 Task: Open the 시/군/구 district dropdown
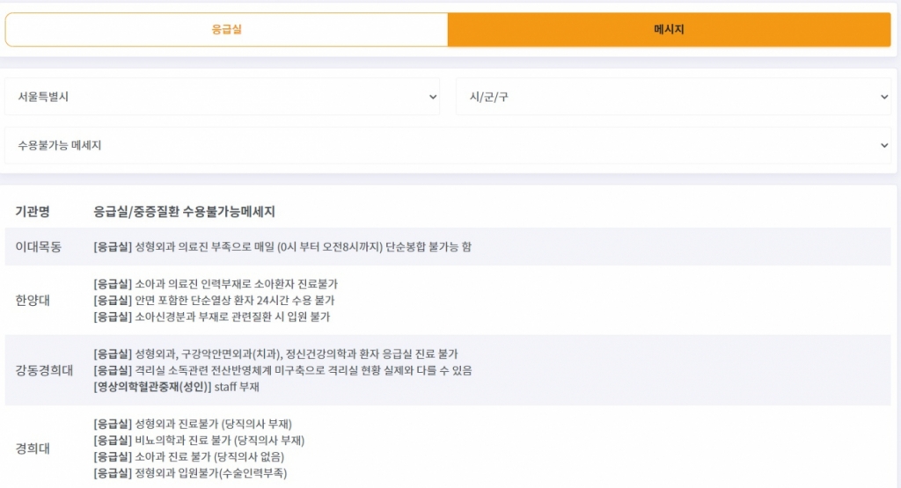tap(673, 97)
